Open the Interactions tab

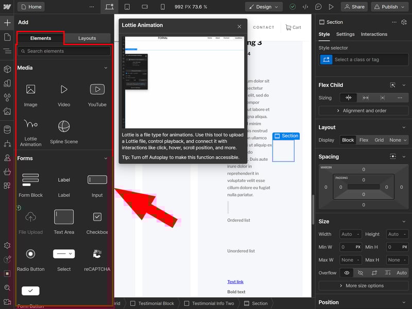(374, 35)
